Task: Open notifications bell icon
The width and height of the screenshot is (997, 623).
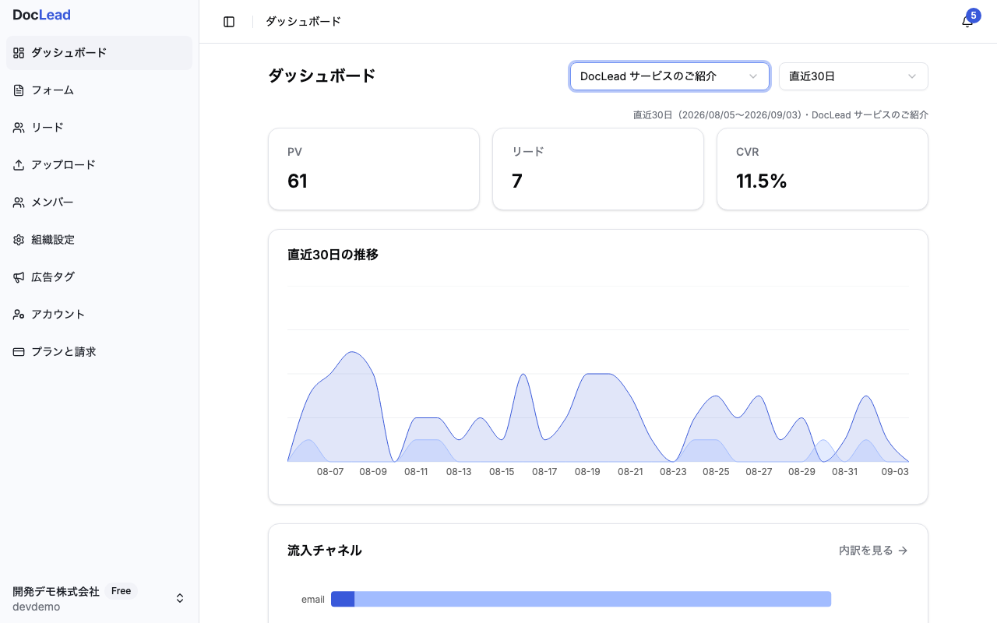Action: [x=967, y=22]
